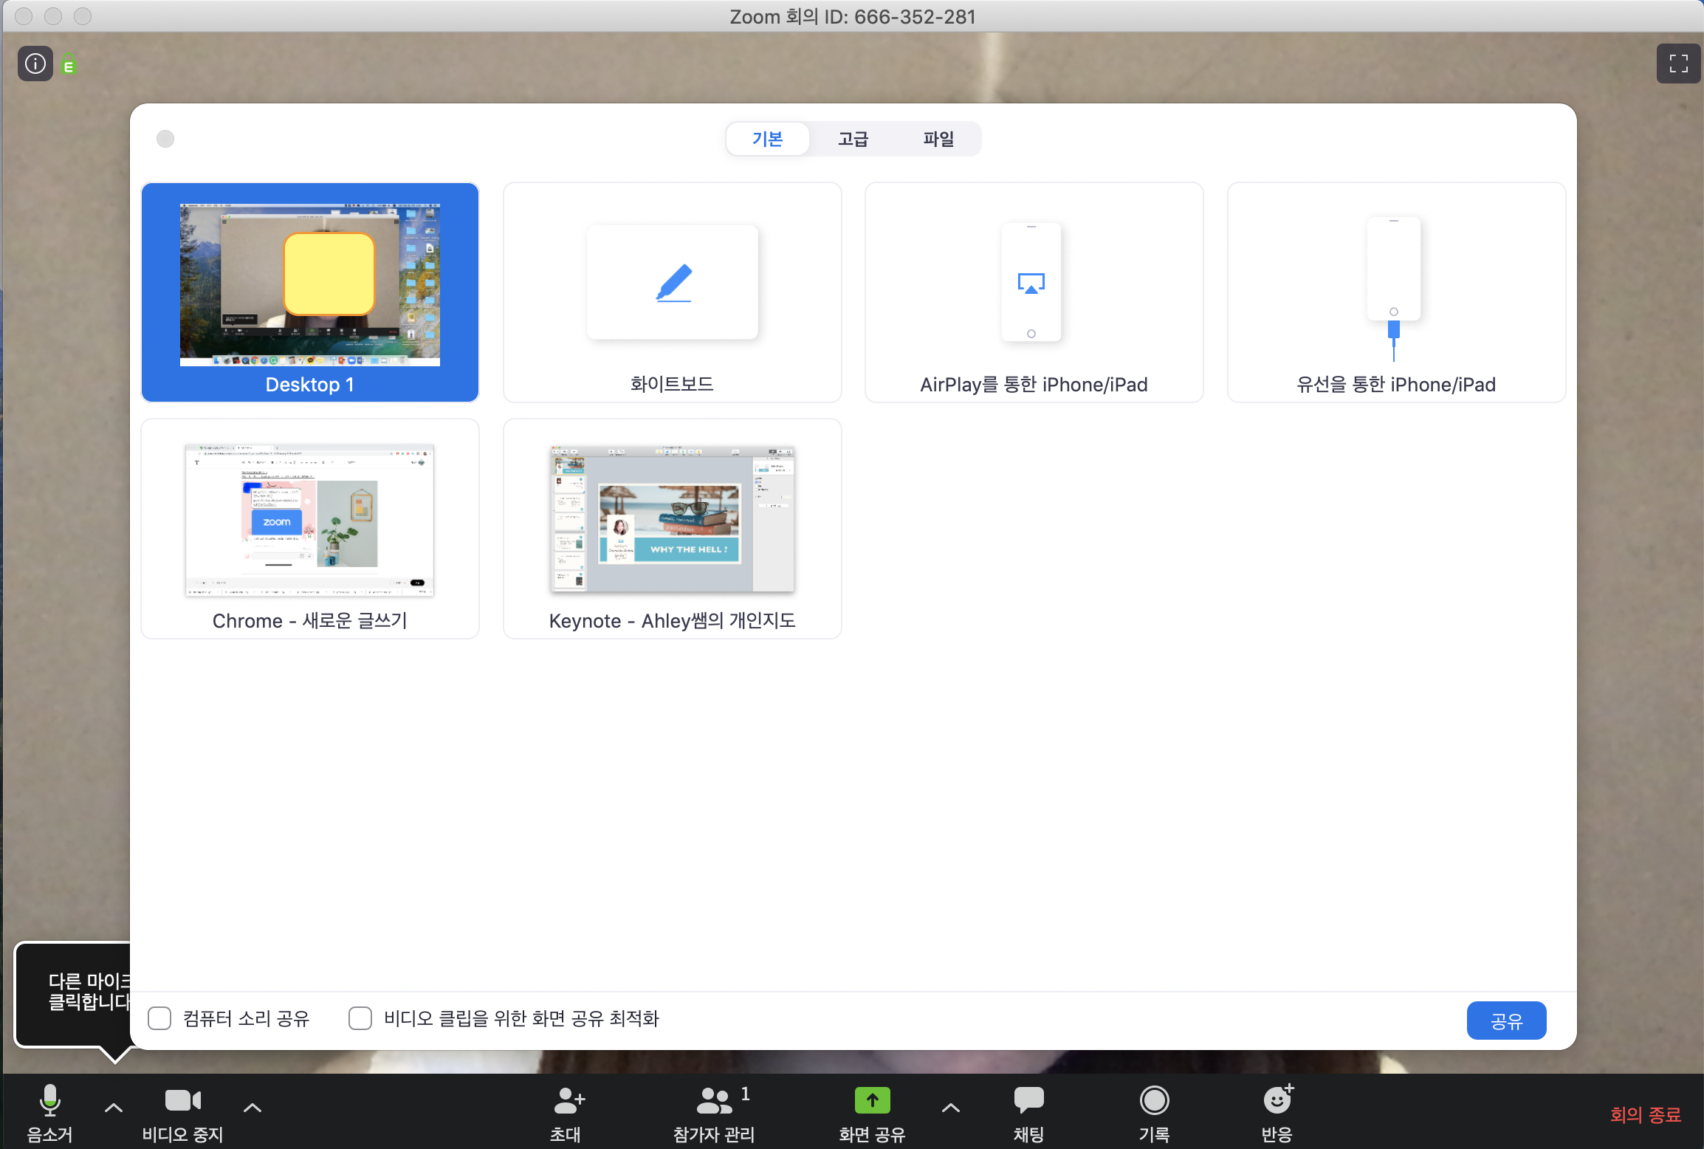Open the reactions smiley icon

tap(1277, 1100)
